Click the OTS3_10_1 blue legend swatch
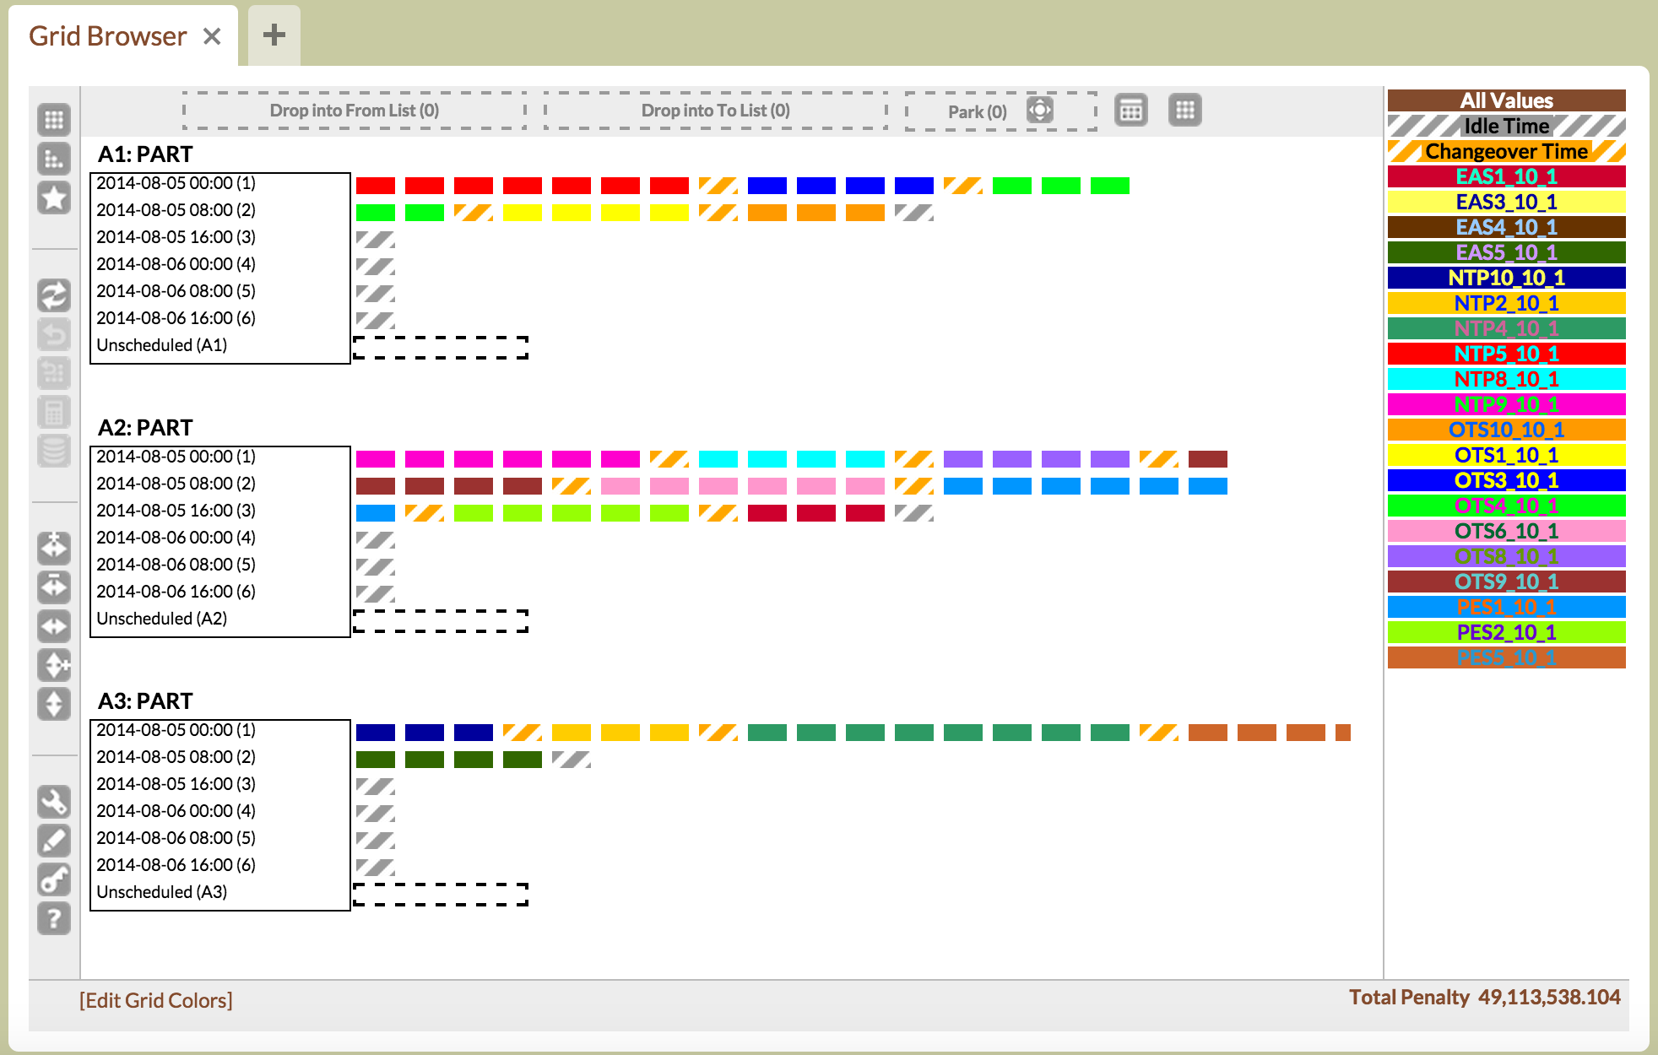The image size is (1658, 1055). [1506, 480]
